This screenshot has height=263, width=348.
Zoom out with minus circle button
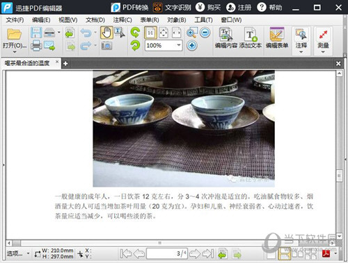click(x=205, y=33)
